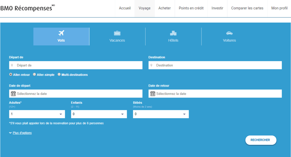
Task: Open the Vacances suitcase icon
Action: click(117, 33)
